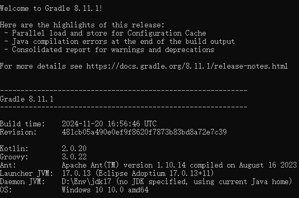This screenshot has width=299, height=198.
Task: Open the Gradle release-notes.html URL
Action: pyautogui.click(x=187, y=66)
